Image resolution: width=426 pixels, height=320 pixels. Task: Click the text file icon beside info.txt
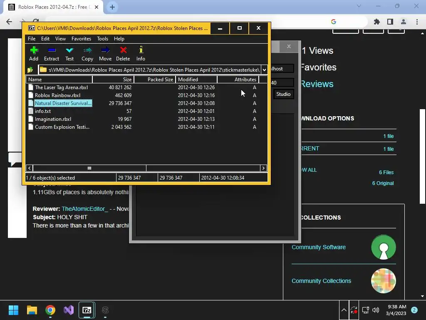pyautogui.click(x=31, y=111)
